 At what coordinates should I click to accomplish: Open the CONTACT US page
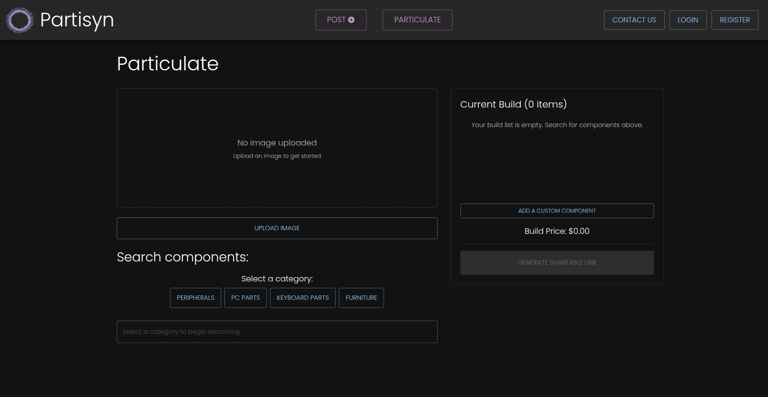tap(634, 20)
